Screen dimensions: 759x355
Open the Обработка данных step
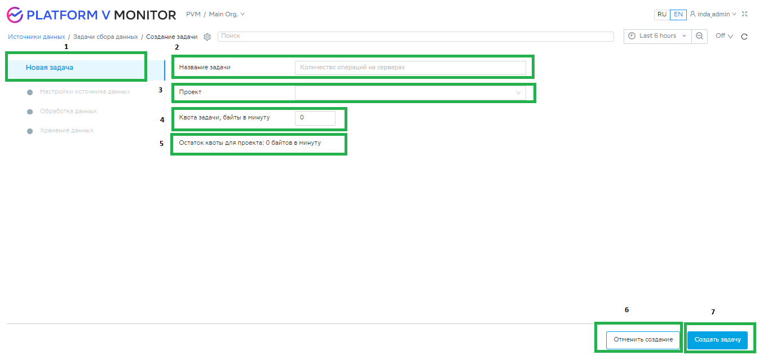[68, 111]
